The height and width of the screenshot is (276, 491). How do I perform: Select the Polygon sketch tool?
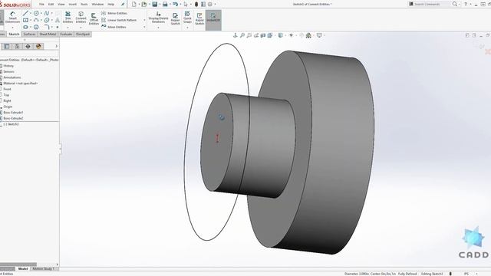click(x=36, y=27)
